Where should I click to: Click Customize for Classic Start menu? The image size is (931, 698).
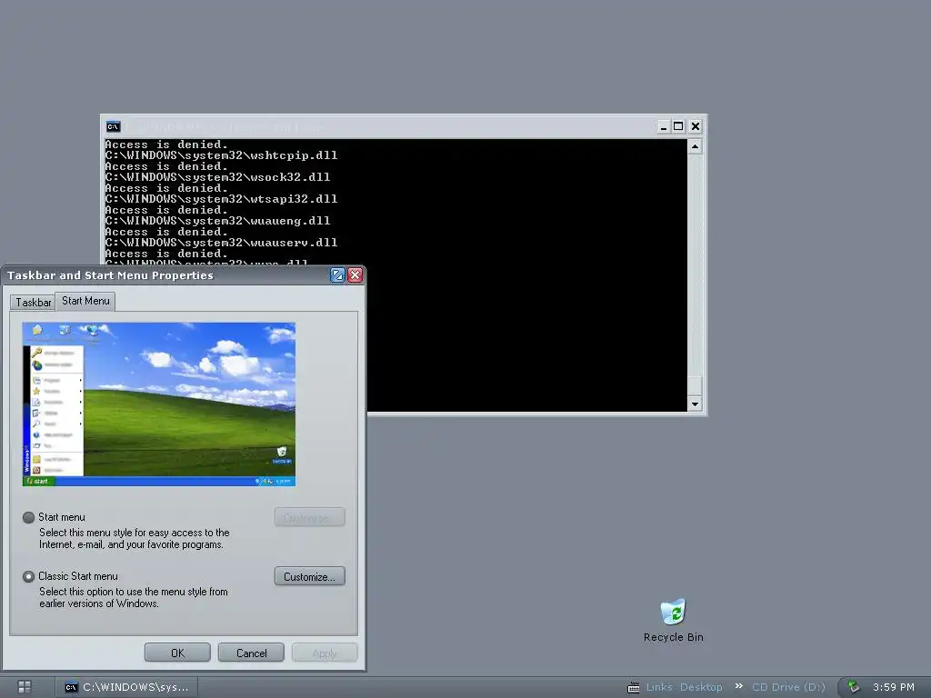click(309, 576)
